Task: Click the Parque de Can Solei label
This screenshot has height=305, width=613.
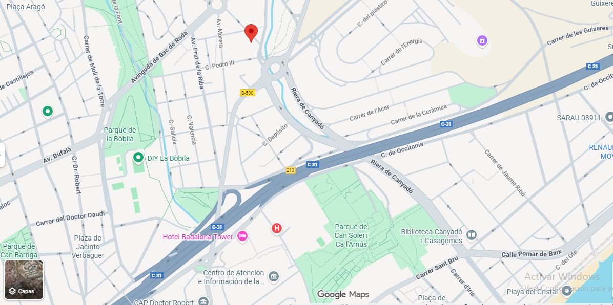Action: pyautogui.click(x=351, y=235)
